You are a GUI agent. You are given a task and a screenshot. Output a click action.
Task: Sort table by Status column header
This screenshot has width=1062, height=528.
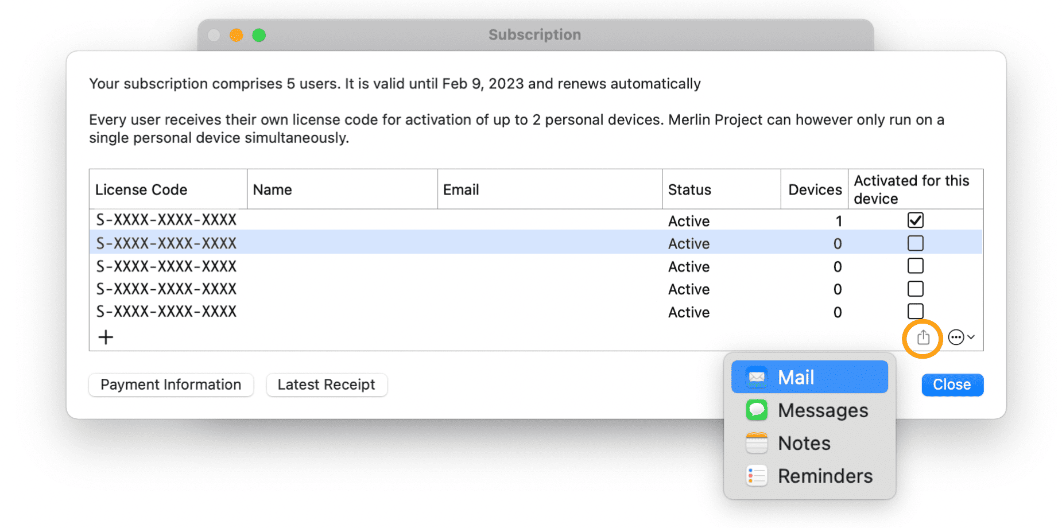[689, 189]
